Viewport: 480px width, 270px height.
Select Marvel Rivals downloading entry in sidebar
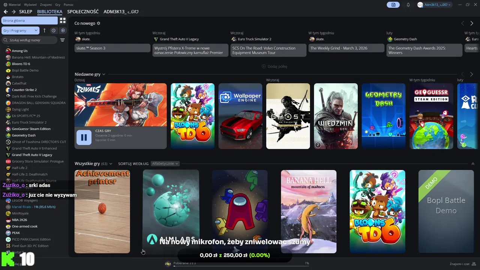pos(34,207)
